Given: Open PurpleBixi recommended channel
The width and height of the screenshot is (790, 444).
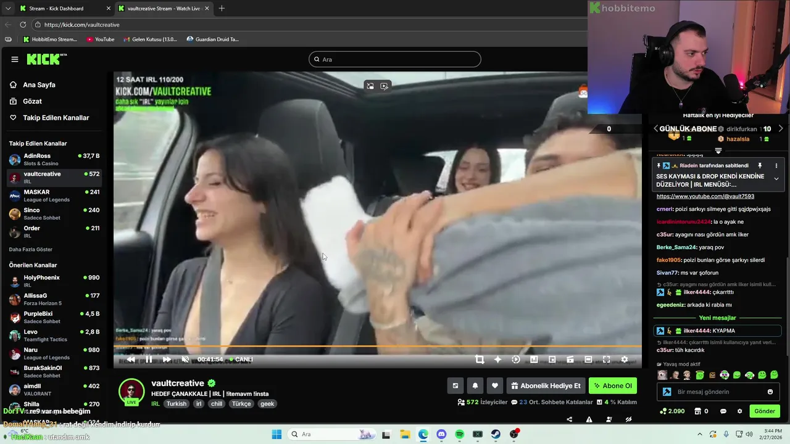Looking at the screenshot, I should click(54, 318).
